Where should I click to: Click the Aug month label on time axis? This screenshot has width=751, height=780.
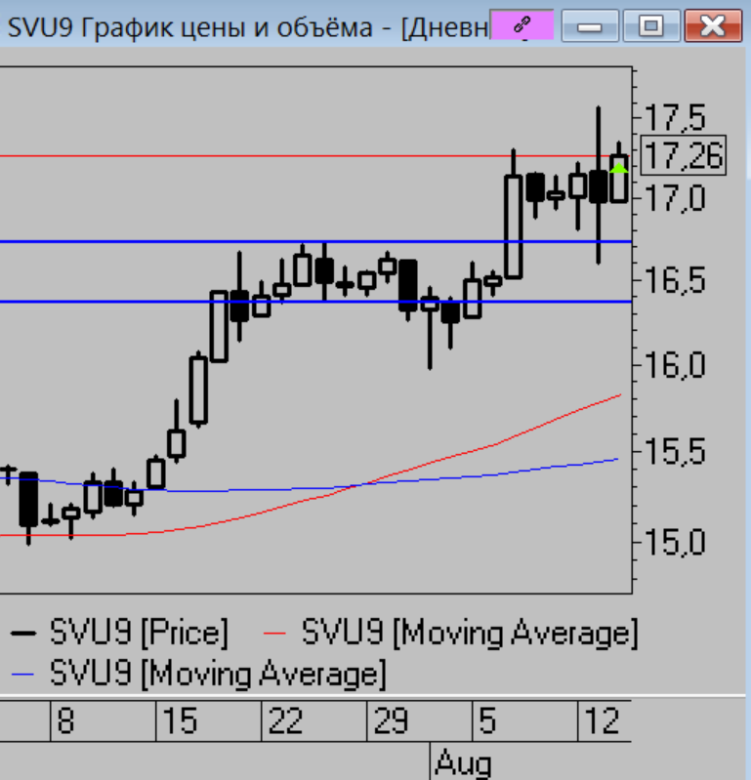click(462, 762)
